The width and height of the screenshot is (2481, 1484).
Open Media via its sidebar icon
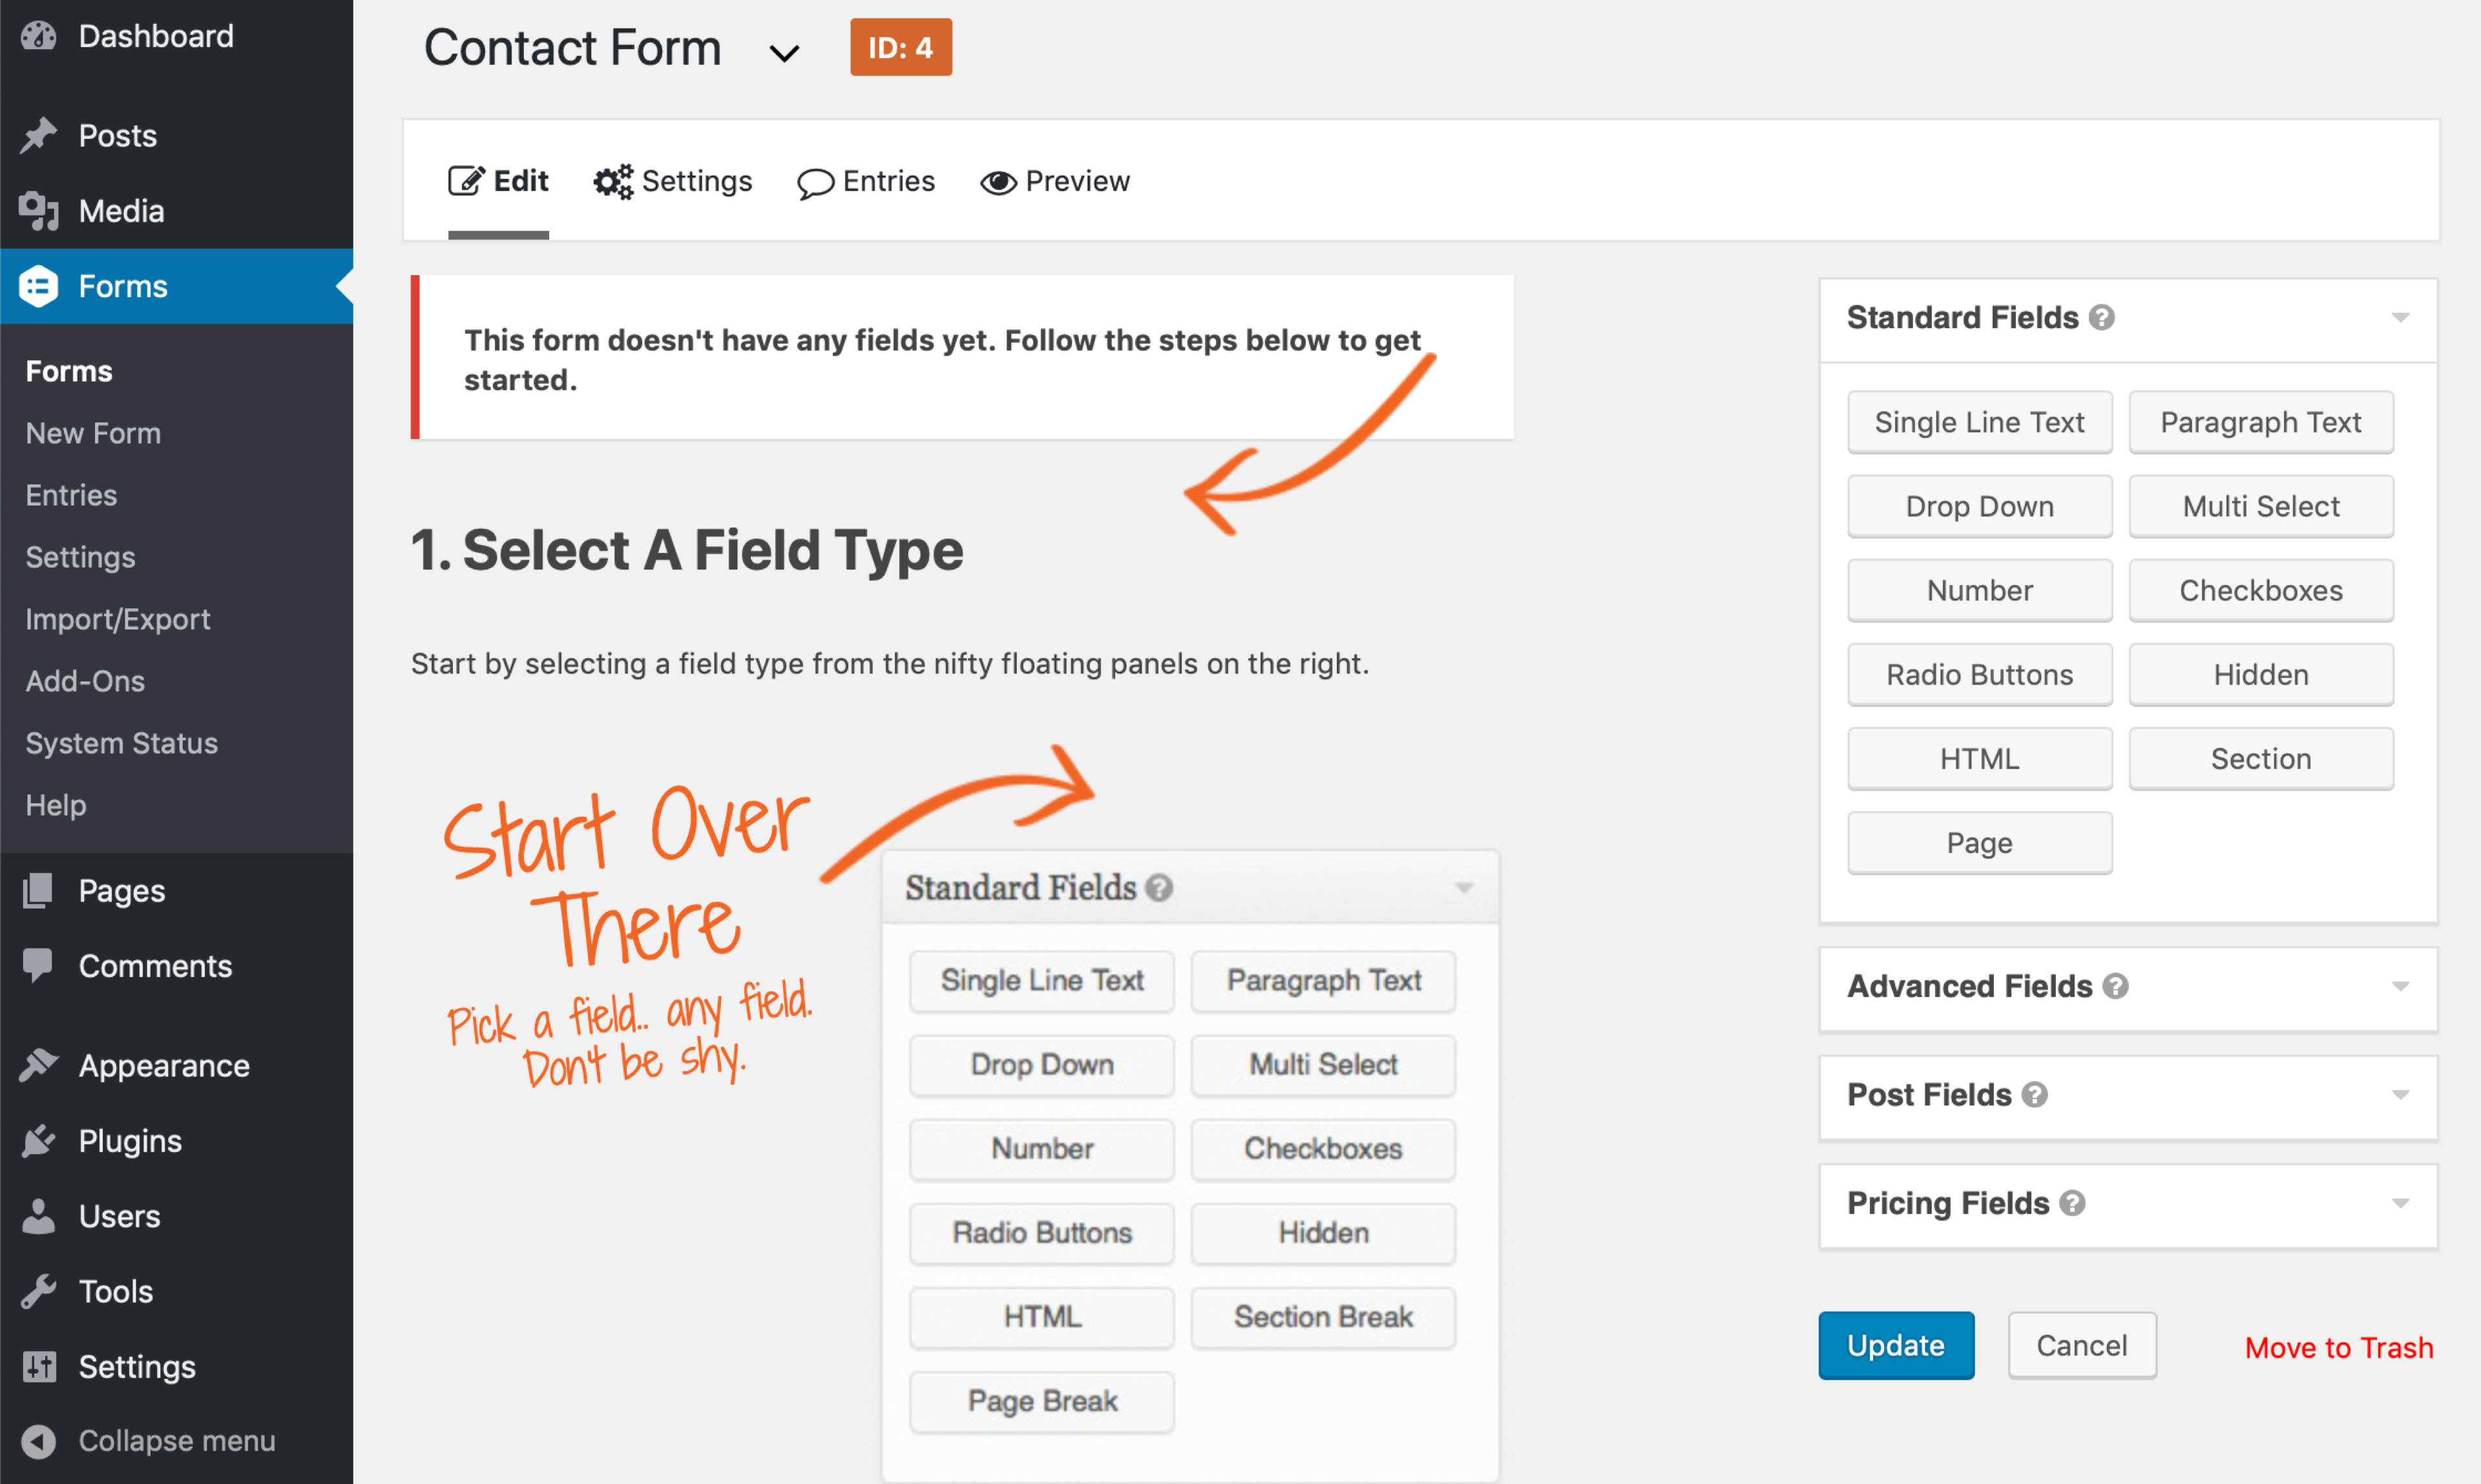pos(39,211)
